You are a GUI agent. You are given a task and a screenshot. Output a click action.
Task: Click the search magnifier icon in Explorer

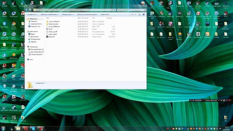[145, 10]
